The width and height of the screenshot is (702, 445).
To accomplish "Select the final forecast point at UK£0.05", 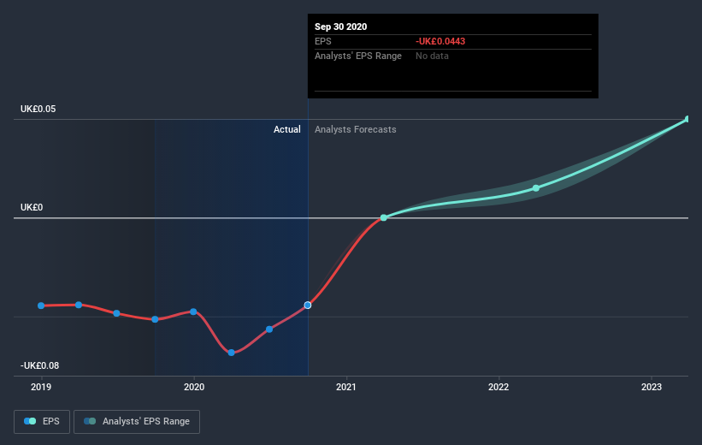I will point(687,119).
